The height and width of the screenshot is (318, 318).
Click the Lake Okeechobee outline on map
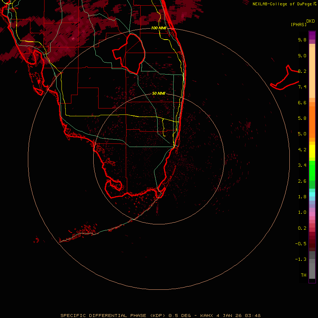point(129,54)
